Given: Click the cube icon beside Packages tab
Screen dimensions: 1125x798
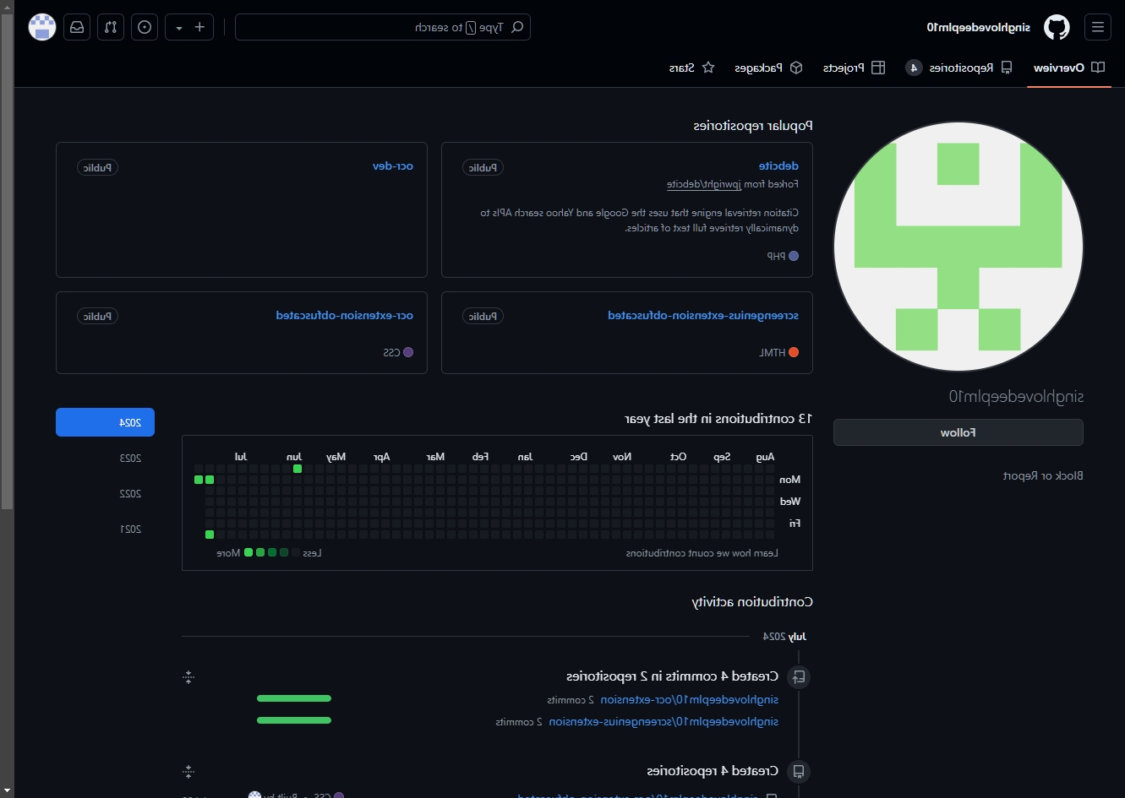Looking at the screenshot, I should point(796,68).
